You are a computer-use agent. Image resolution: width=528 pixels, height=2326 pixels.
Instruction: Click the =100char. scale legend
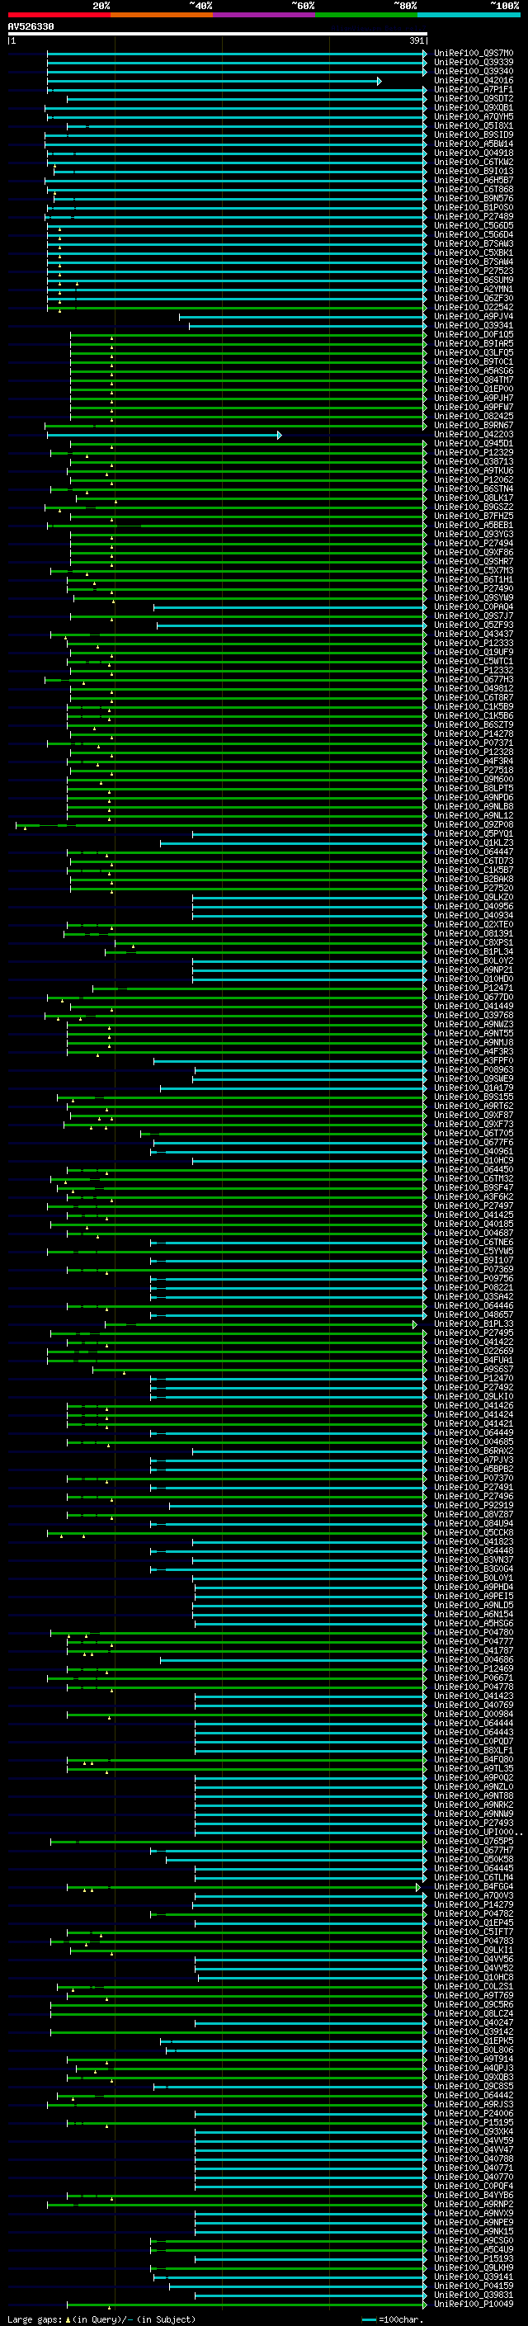(x=392, y=2319)
